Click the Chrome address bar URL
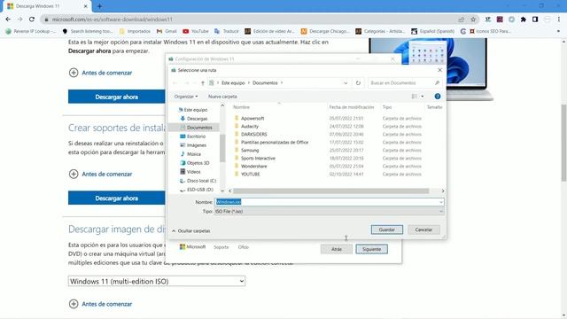567x319 pixels. 113,19
